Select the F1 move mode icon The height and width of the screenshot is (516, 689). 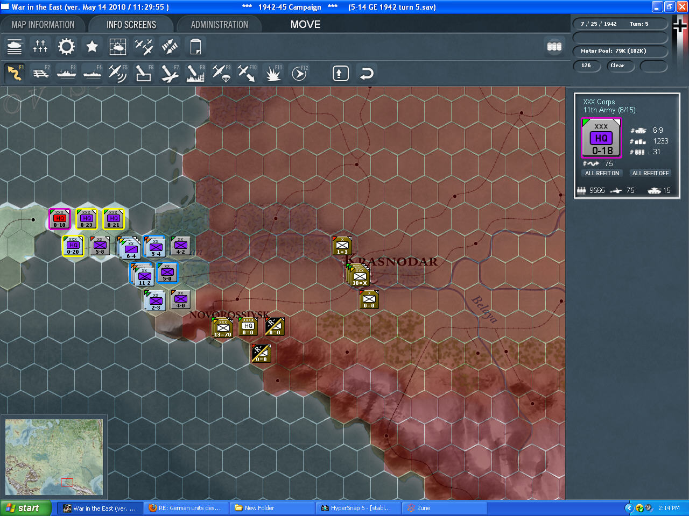(15, 73)
